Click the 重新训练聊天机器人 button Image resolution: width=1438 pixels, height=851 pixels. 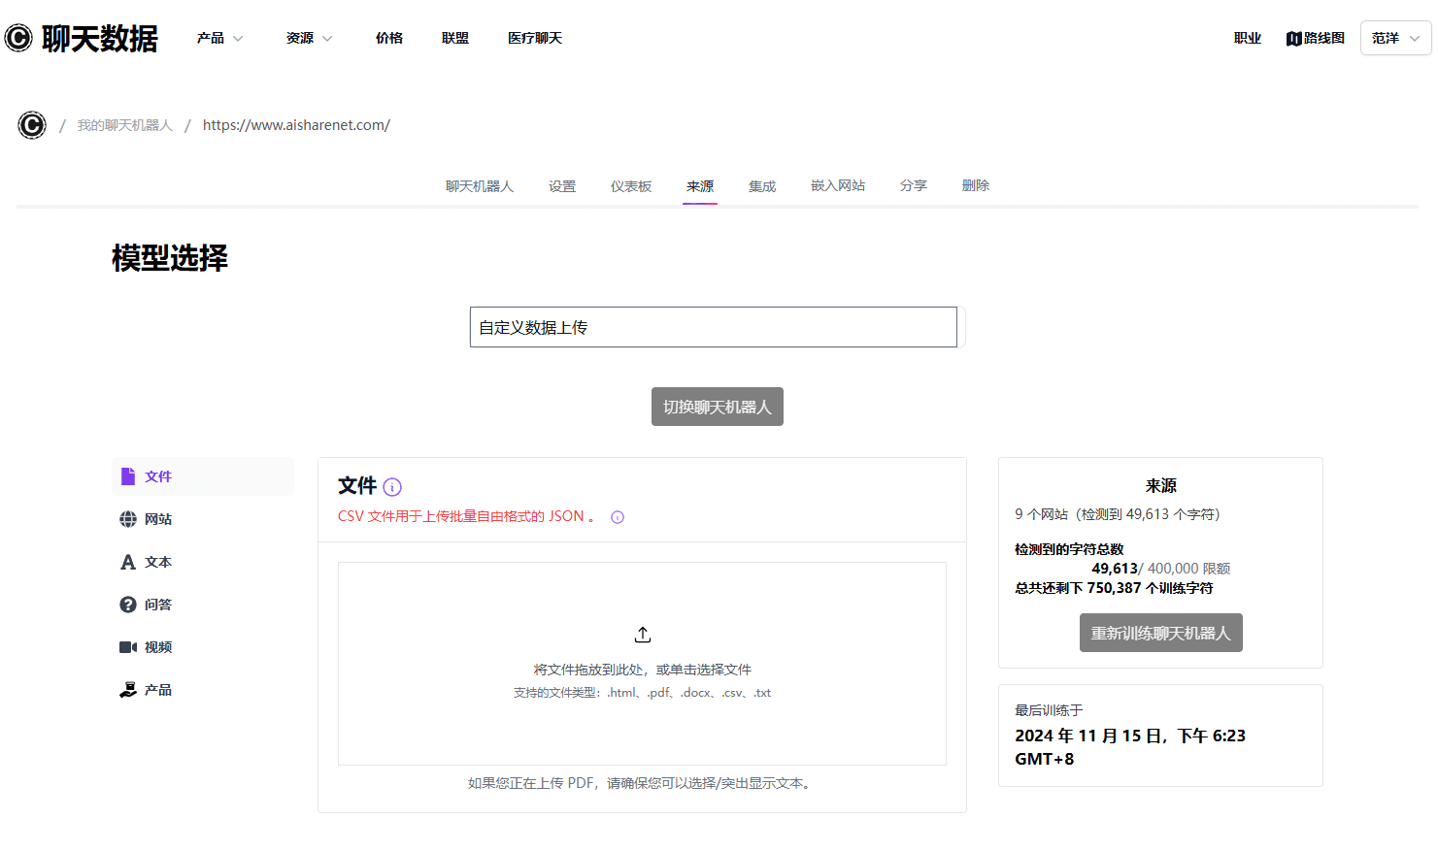click(1161, 633)
